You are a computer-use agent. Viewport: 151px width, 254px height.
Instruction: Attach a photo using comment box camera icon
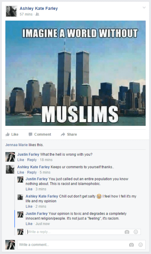click(x=132, y=245)
